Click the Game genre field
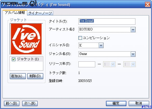Viewport: 152px width, 109px height. tap(105, 54)
